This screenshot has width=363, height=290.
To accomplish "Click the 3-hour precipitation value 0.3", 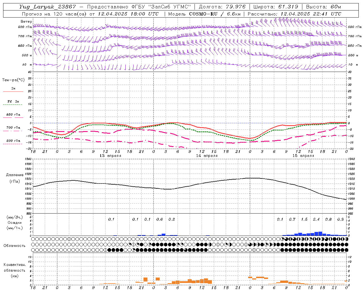I will click(x=341, y=219).
